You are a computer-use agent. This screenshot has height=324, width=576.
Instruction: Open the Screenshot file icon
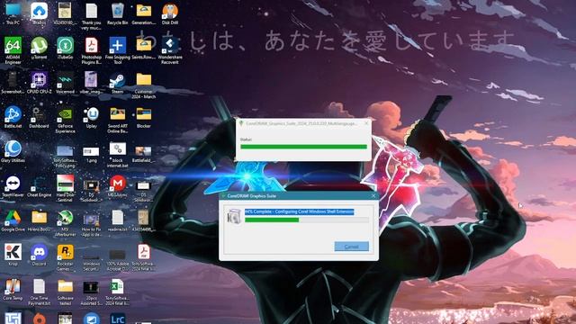13,83
